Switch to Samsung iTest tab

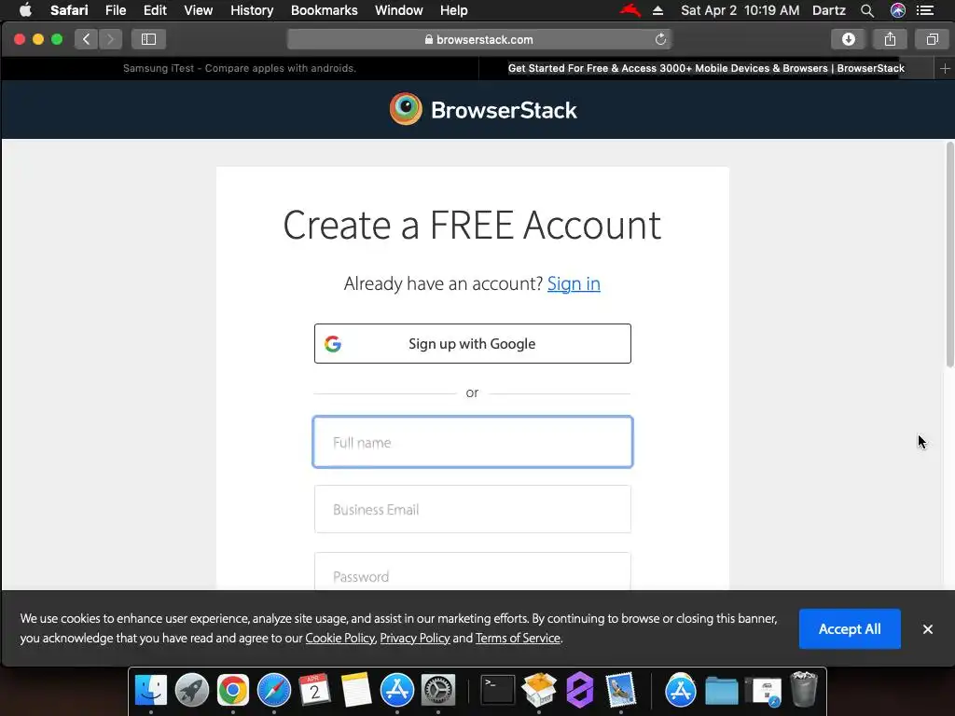(x=240, y=68)
